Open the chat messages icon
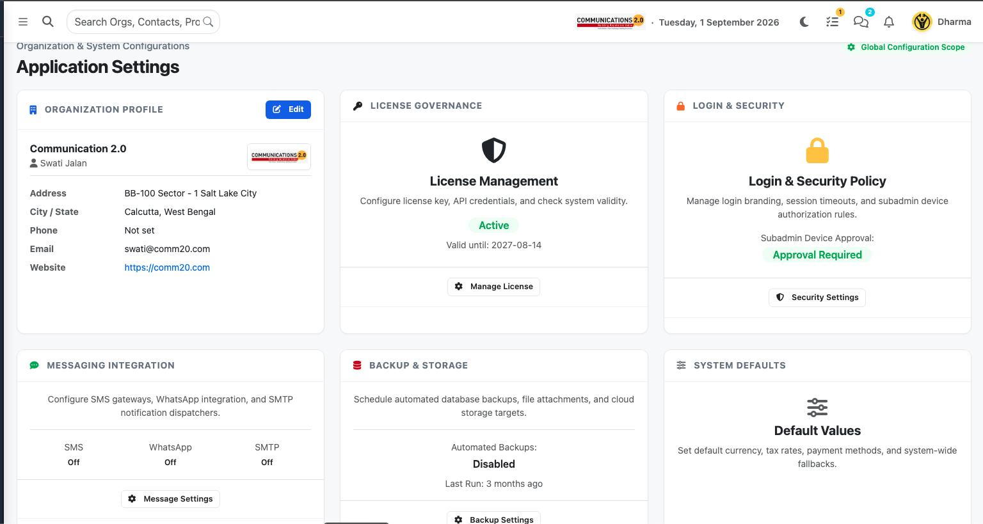The image size is (983, 524). 861,22
